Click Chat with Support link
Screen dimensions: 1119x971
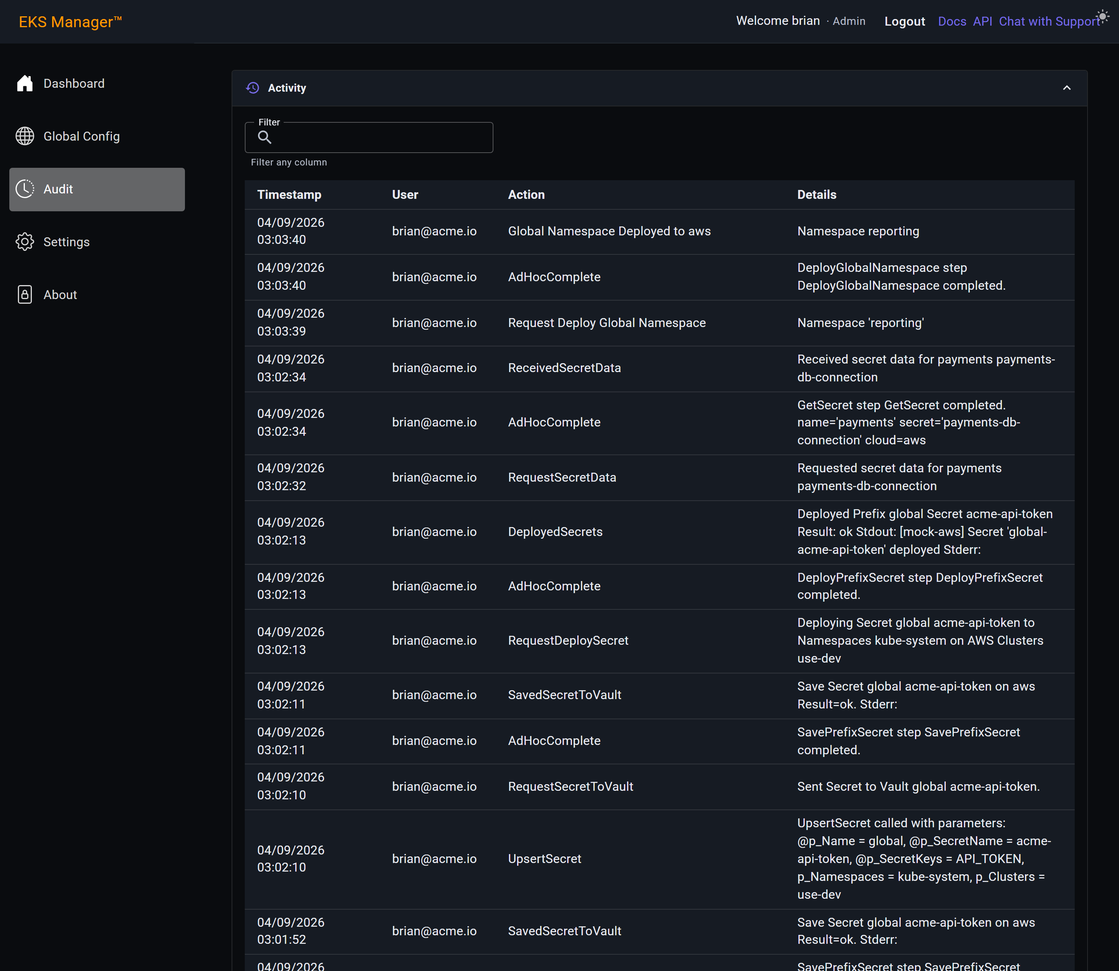pos(1049,21)
